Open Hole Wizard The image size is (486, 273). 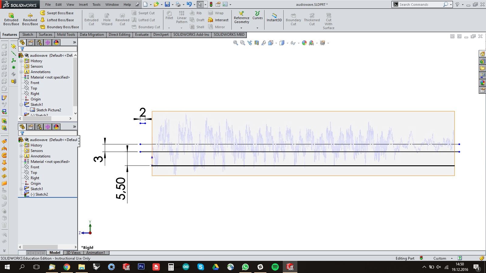(x=107, y=19)
